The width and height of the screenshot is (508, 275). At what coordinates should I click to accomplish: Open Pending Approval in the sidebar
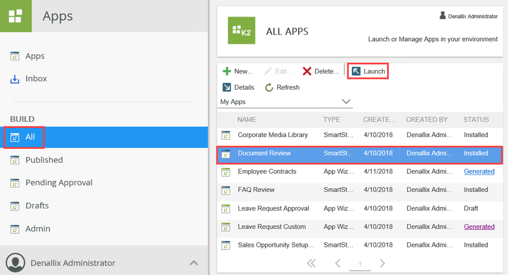tap(59, 182)
